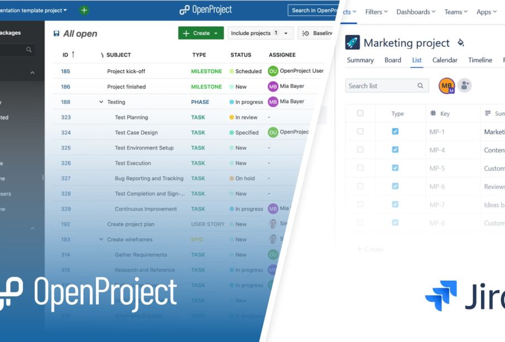
Task: Click the MB user avatar in Jira
Action: pos(446,85)
